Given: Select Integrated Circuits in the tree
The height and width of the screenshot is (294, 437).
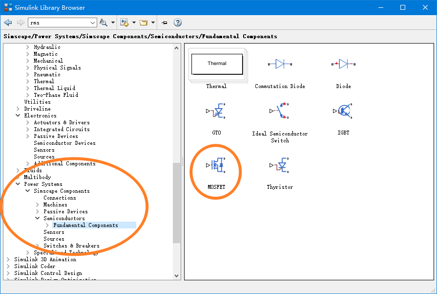Looking at the screenshot, I should pyautogui.click(x=62, y=129).
